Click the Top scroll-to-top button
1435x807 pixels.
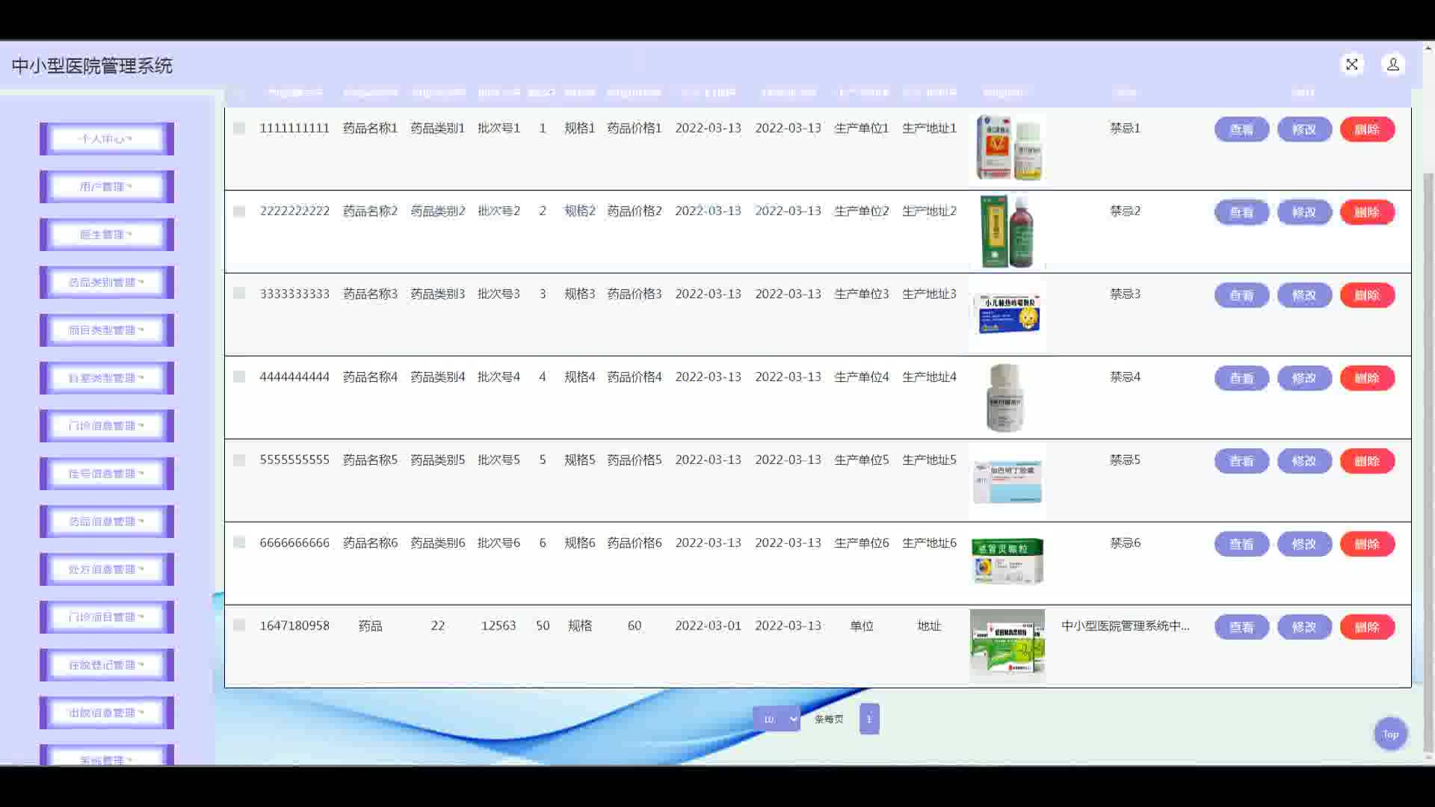pos(1390,734)
